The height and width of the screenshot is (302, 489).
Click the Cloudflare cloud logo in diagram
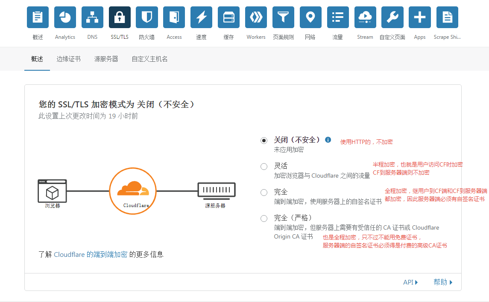(133, 189)
